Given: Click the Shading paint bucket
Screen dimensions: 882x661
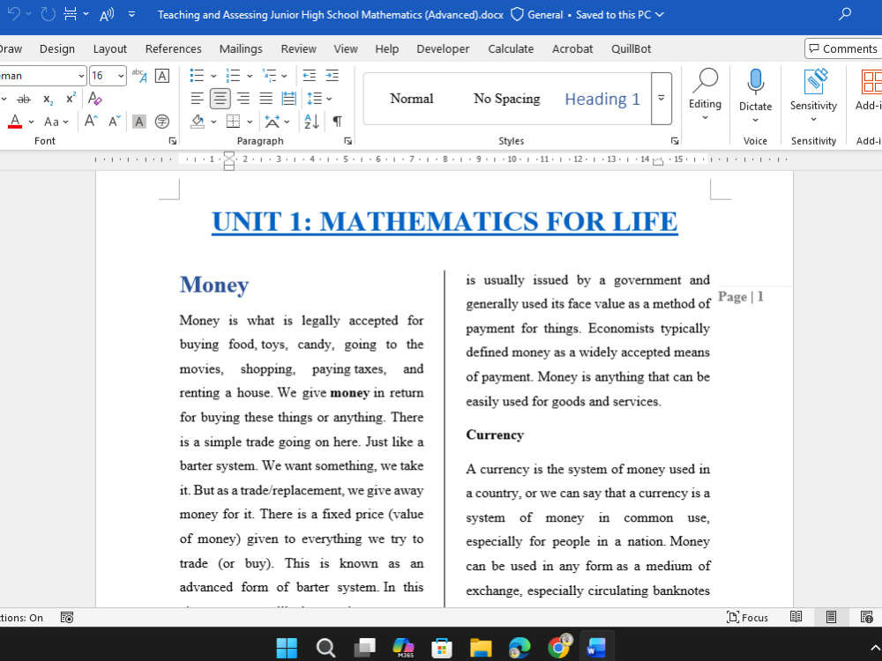Looking at the screenshot, I should (198, 122).
